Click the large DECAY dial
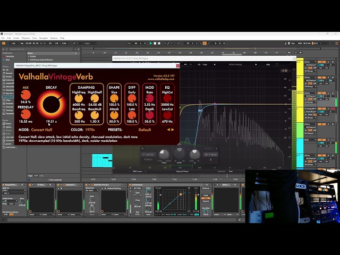Image resolution: width=340 pixels, height=255 pixels. 52,104
